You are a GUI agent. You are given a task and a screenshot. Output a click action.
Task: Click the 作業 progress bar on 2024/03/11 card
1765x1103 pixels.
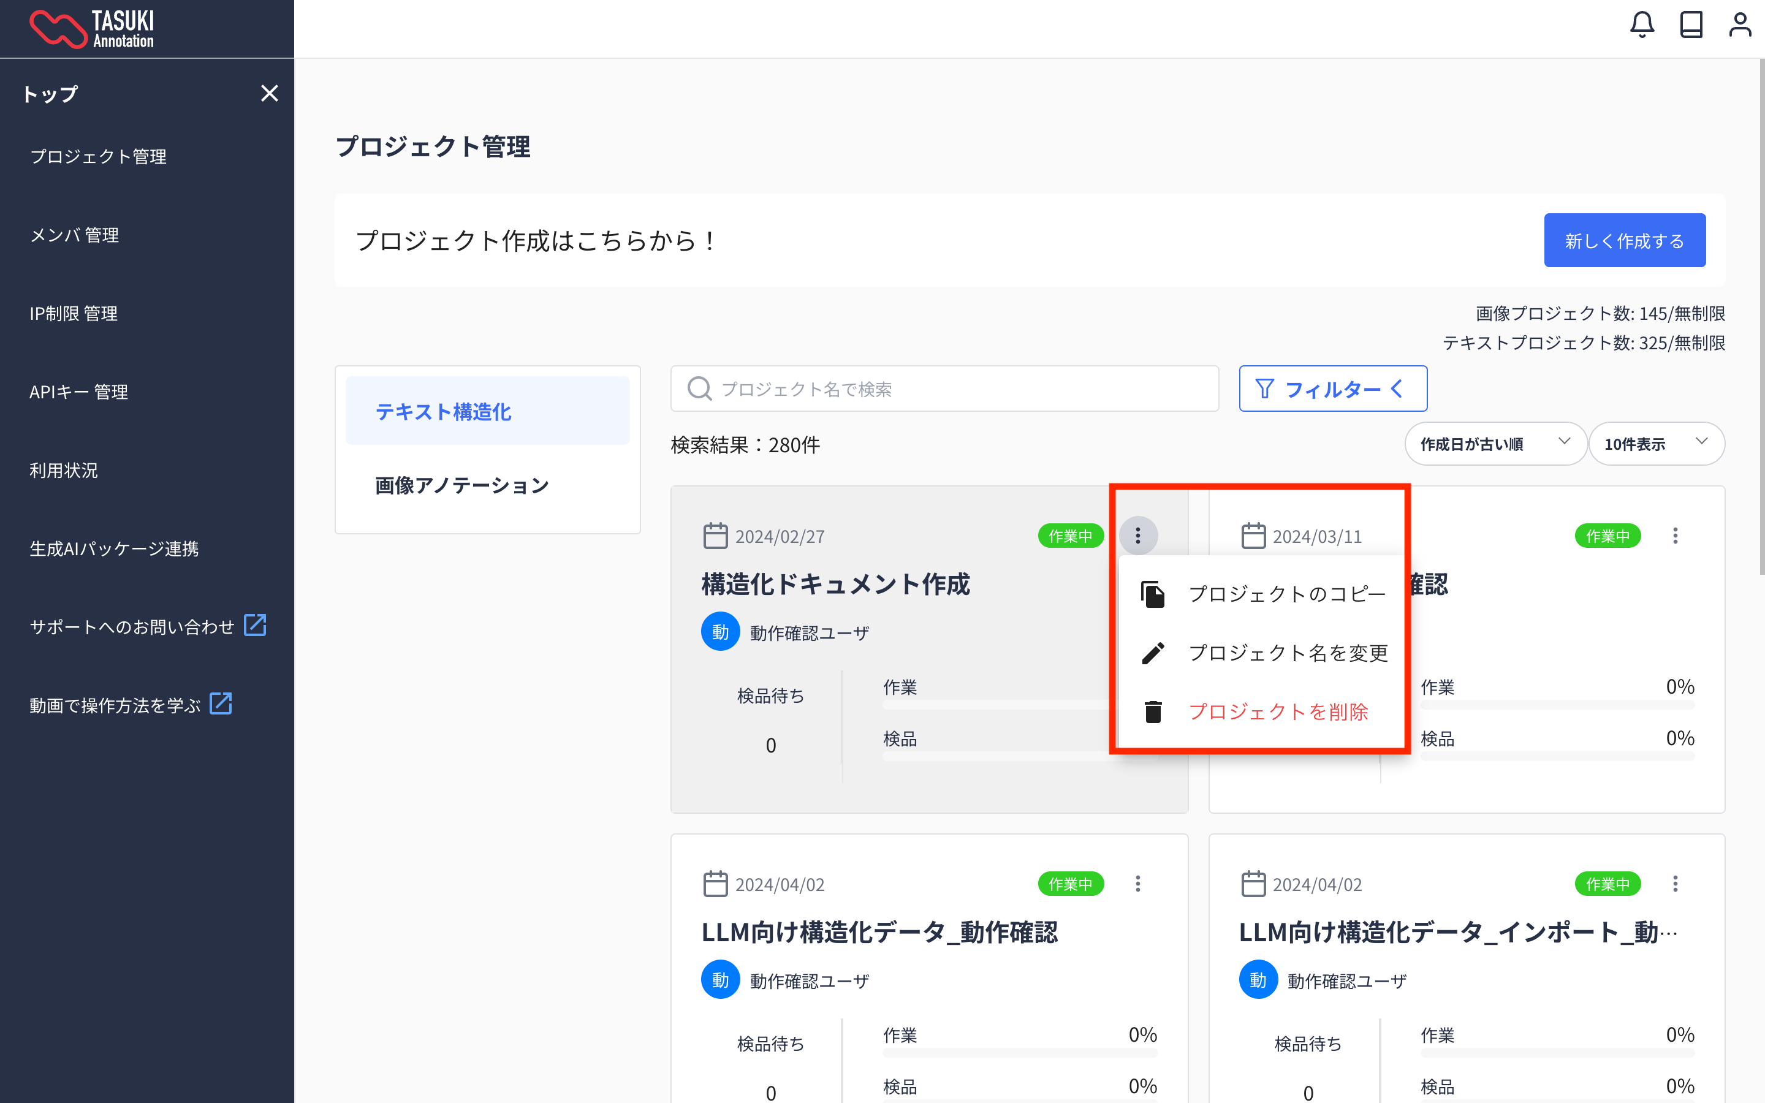point(1557,705)
